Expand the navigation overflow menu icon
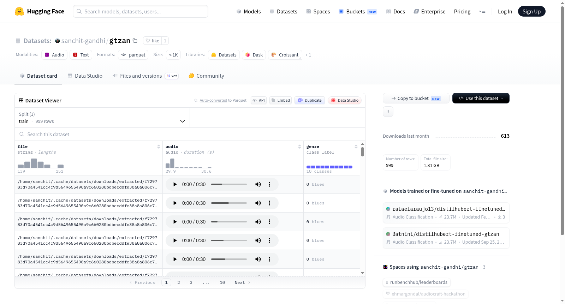565x304 pixels. coord(482,11)
